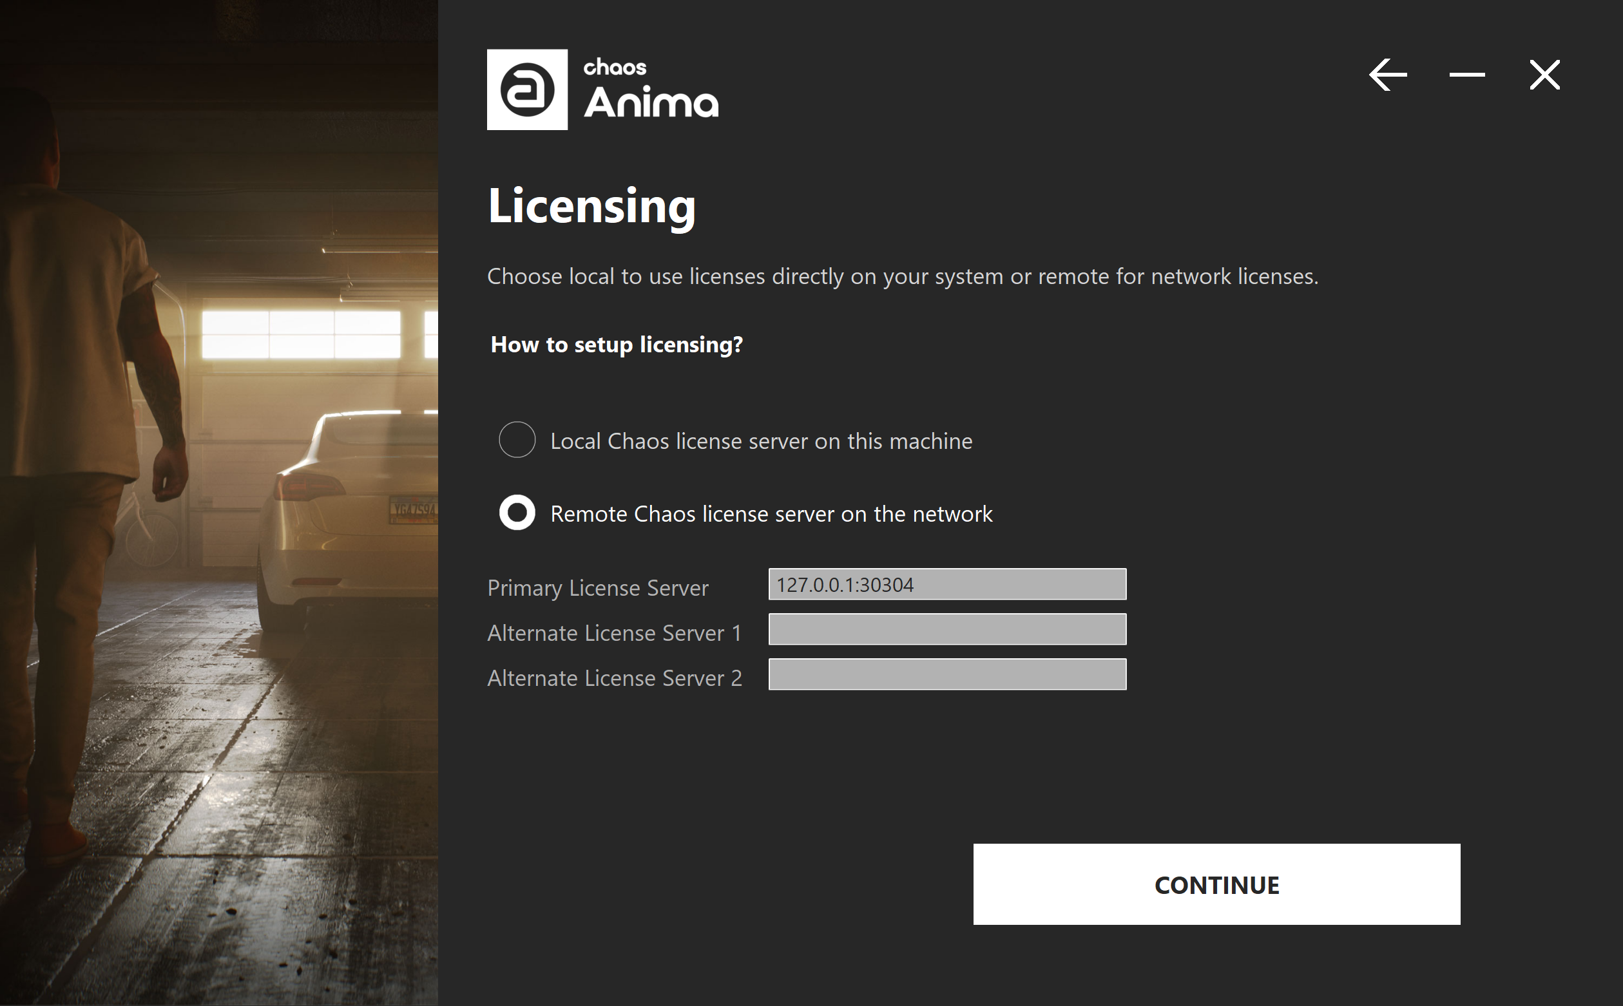Screen dimensions: 1623x1006
Task: Select Local Chaos license server option
Action: click(517, 440)
